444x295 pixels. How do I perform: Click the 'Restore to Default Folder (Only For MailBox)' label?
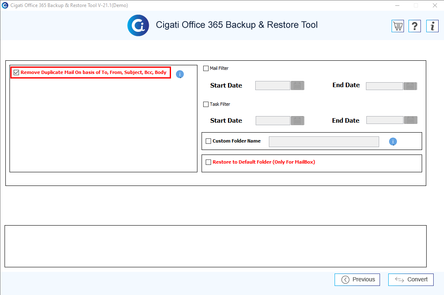click(x=264, y=162)
